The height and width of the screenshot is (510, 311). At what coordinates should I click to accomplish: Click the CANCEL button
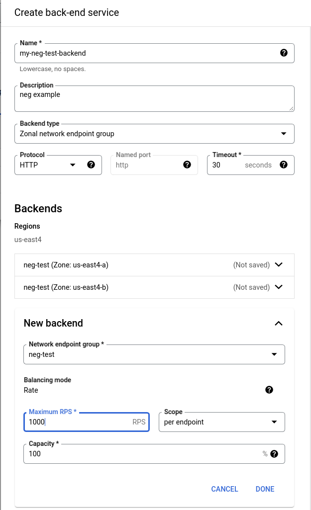(x=224, y=489)
